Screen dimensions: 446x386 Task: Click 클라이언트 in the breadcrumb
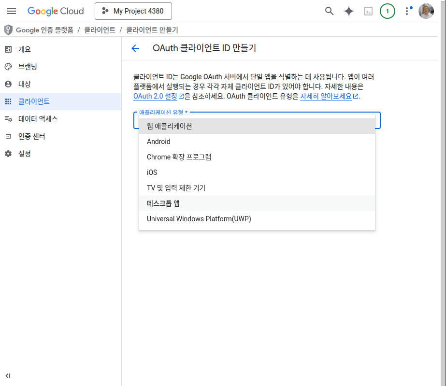[100, 30]
